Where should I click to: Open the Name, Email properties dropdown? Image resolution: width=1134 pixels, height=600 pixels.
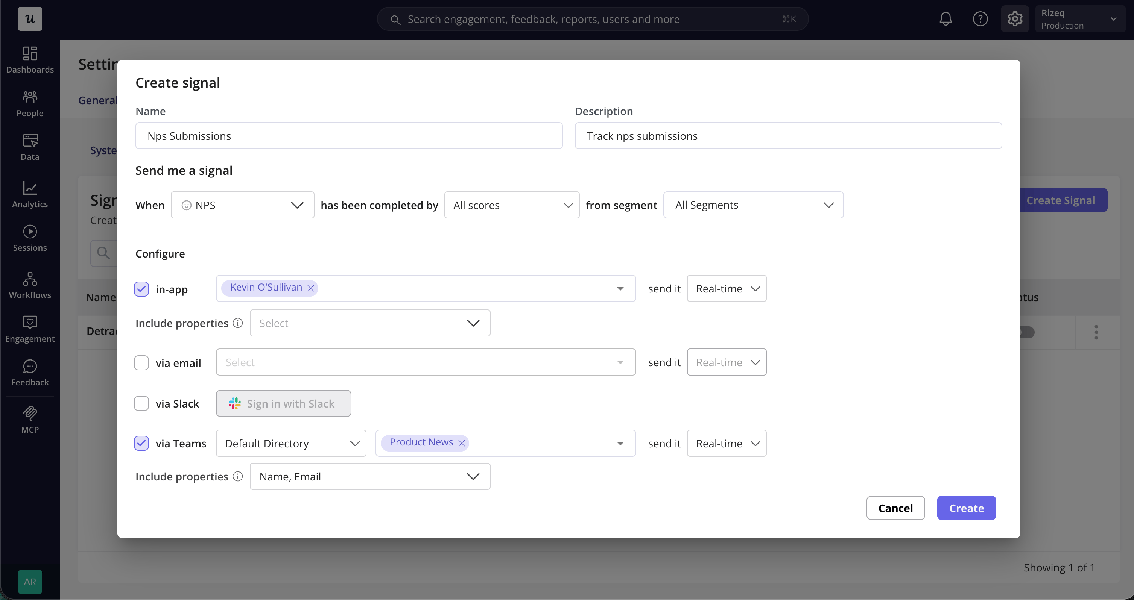pos(370,476)
